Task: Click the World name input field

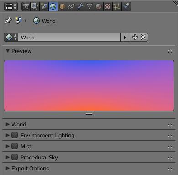Action: tap(69, 37)
